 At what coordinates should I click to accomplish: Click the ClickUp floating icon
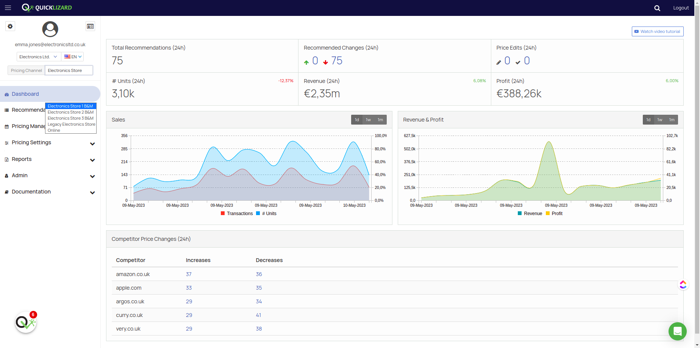point(683,284)
